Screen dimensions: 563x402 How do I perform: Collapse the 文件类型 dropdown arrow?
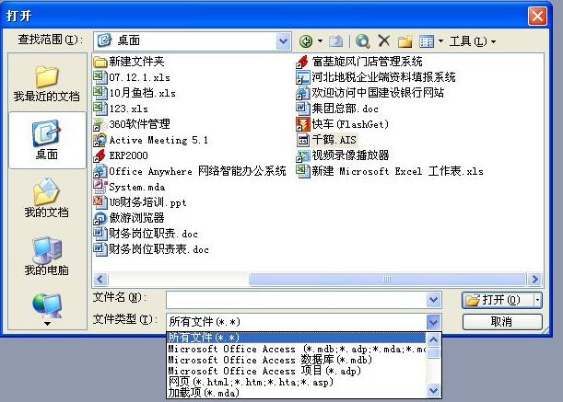[433, 322]
